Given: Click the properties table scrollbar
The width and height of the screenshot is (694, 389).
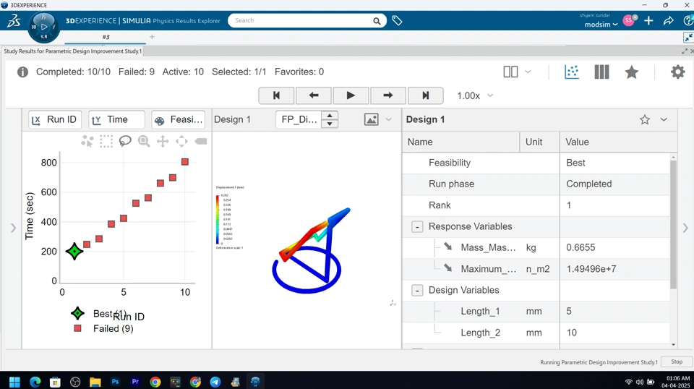Looking at the screenshot, I should tap(673, 224).
